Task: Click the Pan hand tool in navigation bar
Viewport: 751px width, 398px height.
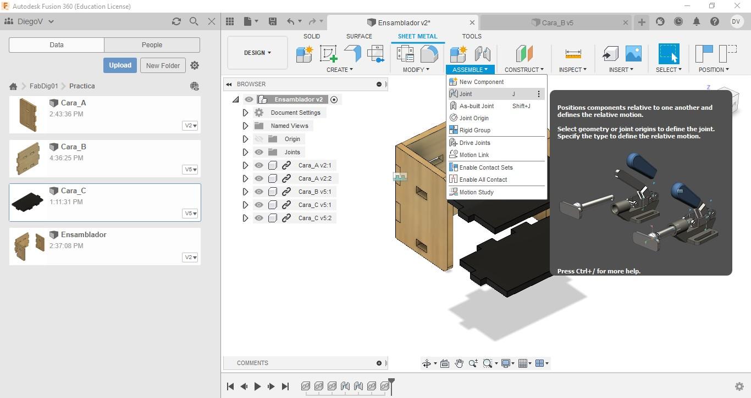Action: [459, 363]
